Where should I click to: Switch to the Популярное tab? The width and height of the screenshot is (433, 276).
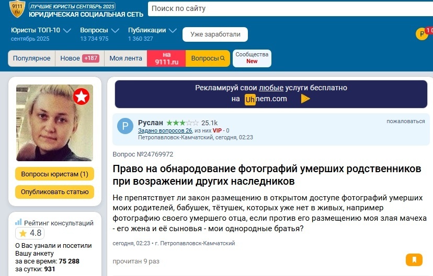[x=31, y=58]
